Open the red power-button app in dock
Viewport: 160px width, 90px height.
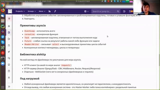click(3, 53)
